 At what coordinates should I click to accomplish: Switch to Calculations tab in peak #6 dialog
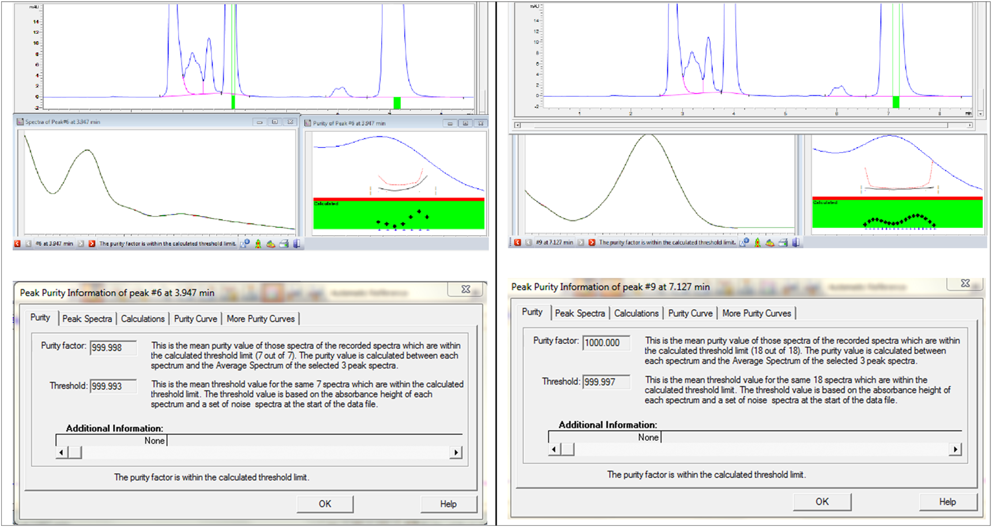click(x=143, y=319)
